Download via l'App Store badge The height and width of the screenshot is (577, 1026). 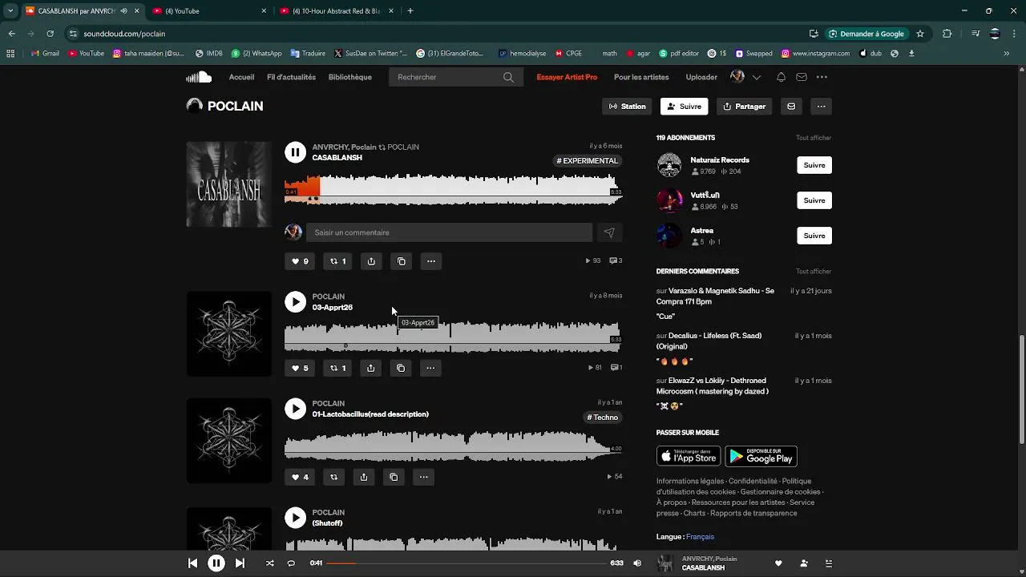point(689,456)
